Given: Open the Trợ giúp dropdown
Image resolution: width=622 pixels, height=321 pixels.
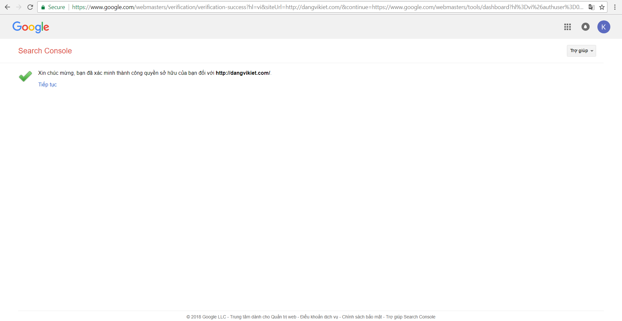Looking at the screenshot, I should (x=582, y=51).
